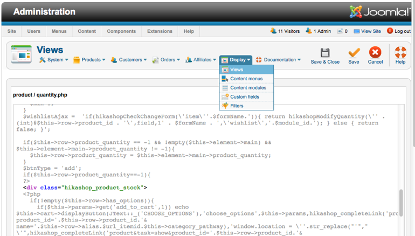Image resolution: width=415 pixels, height=236 pixels.
Task: Expand the System dropdown arrow
Action: 66,60
